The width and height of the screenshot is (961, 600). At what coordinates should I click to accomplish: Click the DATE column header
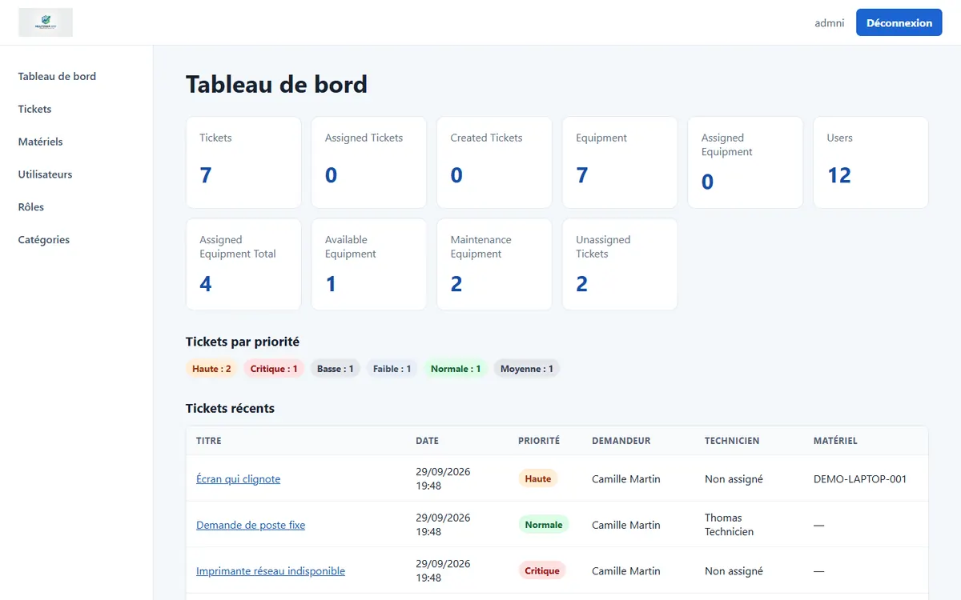[427, 441]
